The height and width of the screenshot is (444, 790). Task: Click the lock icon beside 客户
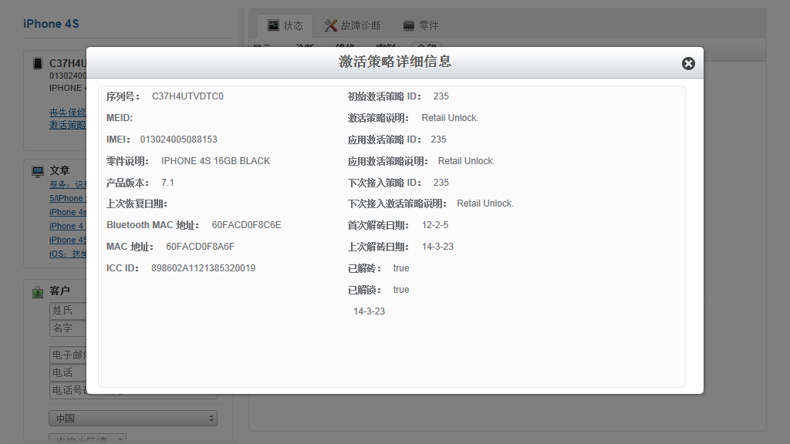38,292
